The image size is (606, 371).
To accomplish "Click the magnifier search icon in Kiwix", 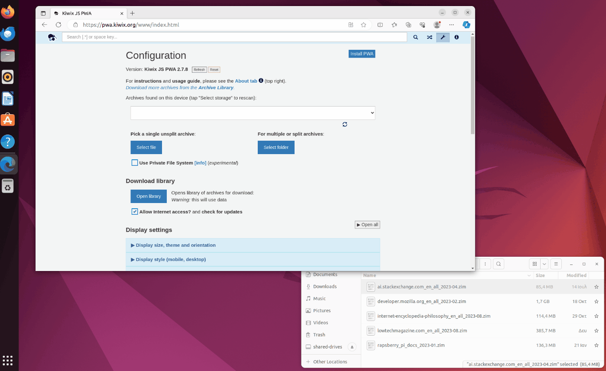I will [x=415, y=37].
